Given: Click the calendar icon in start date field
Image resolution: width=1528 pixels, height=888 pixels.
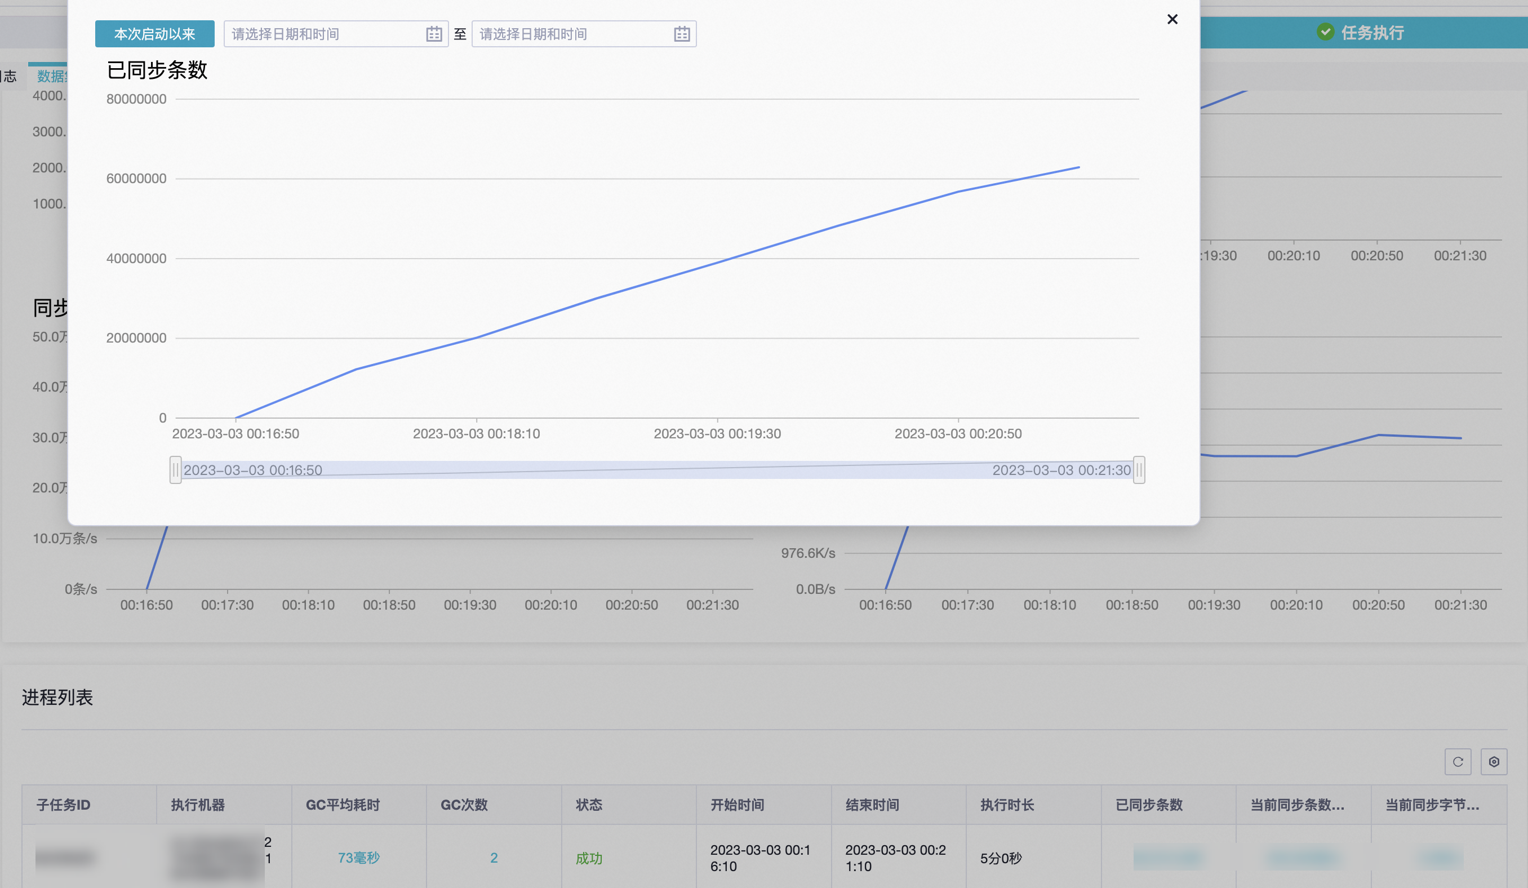Looking at the screenshot, I should (x=433, y=34).
